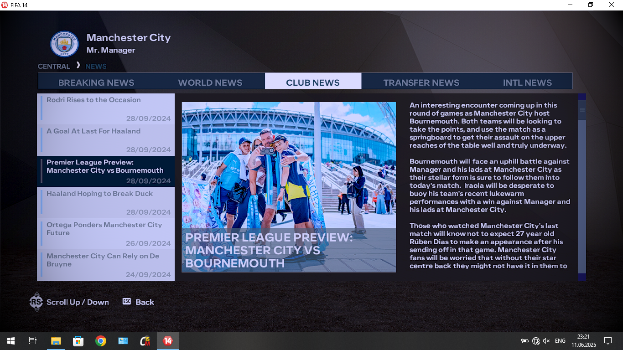Image resolution: width=623 pixels, height=350 pixels.
Task: Open the Intl News tab
Action: 527,82
